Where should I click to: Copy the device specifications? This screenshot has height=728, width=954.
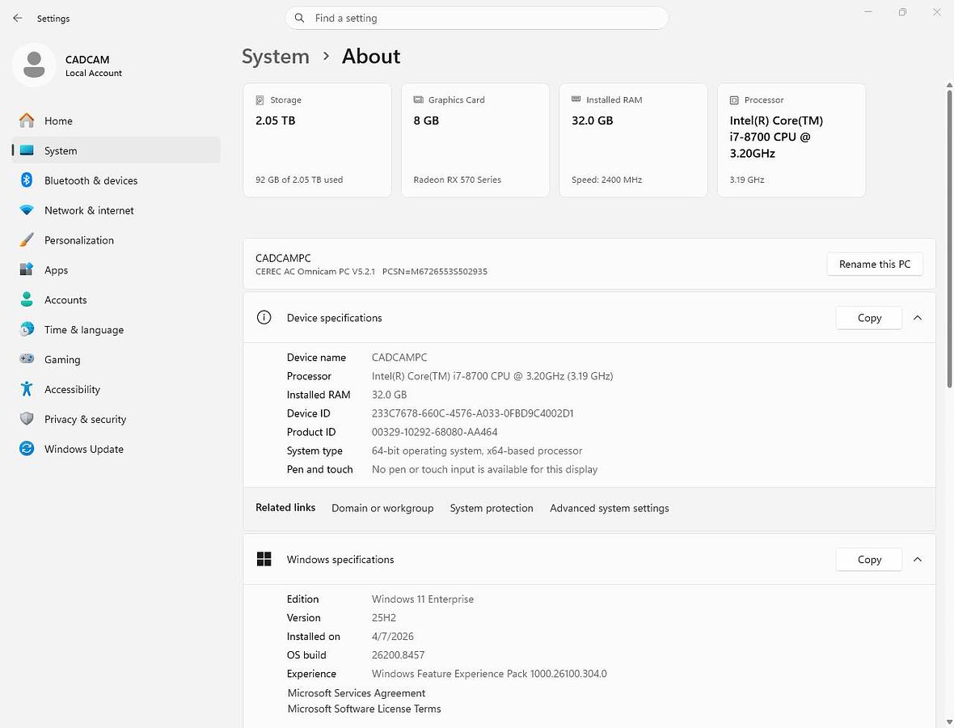click(x=869, y=318)
